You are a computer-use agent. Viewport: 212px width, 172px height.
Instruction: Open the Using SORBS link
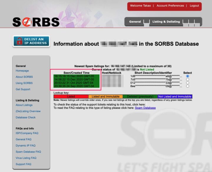click(24, 83)
